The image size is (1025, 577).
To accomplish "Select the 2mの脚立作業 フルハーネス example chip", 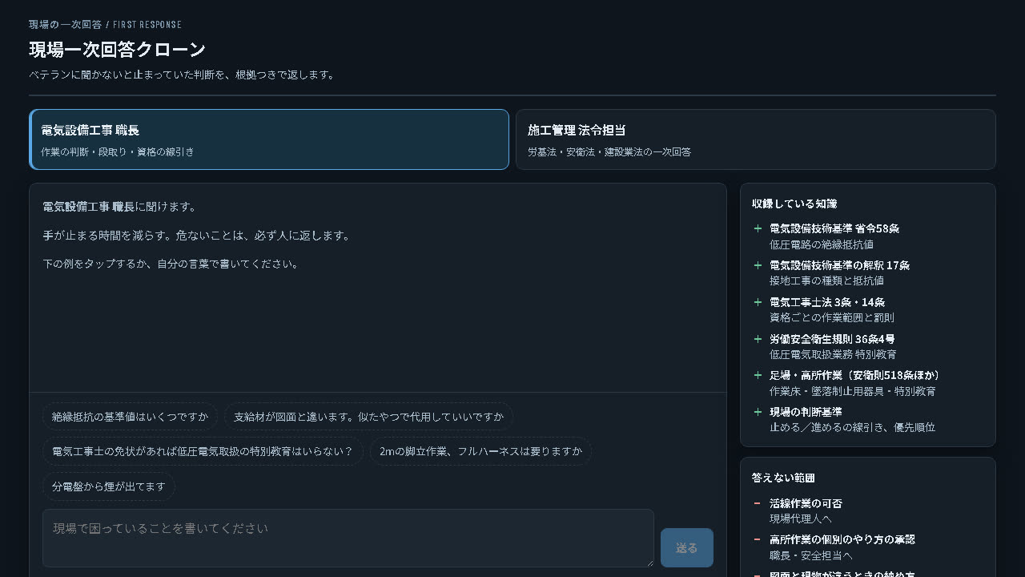I will click(480, 451).
